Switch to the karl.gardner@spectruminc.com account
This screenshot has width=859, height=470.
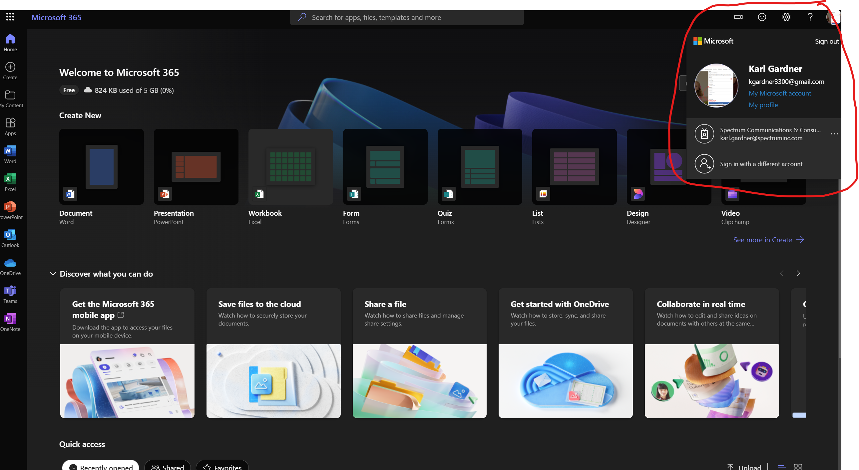(x=764, y=134)
